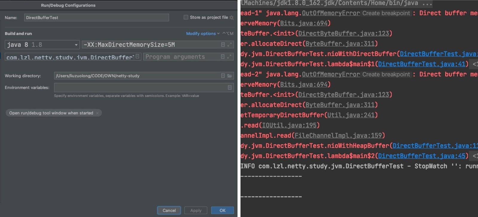Viewport: 478px width, 217px height.
Task: Open OutOfMemoryError link in ead-1 line
Action: (x=331, y=13)
